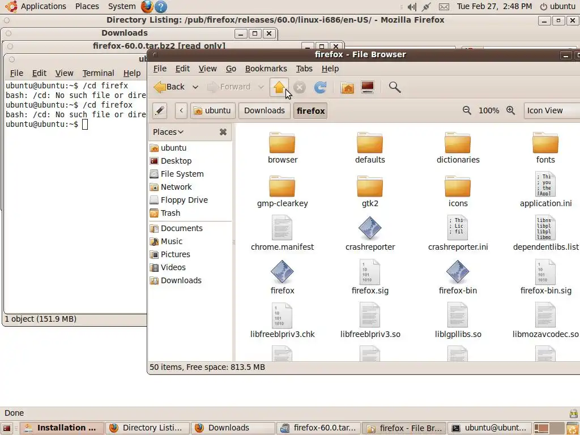Select the application.ini file

tap(545, 189)
